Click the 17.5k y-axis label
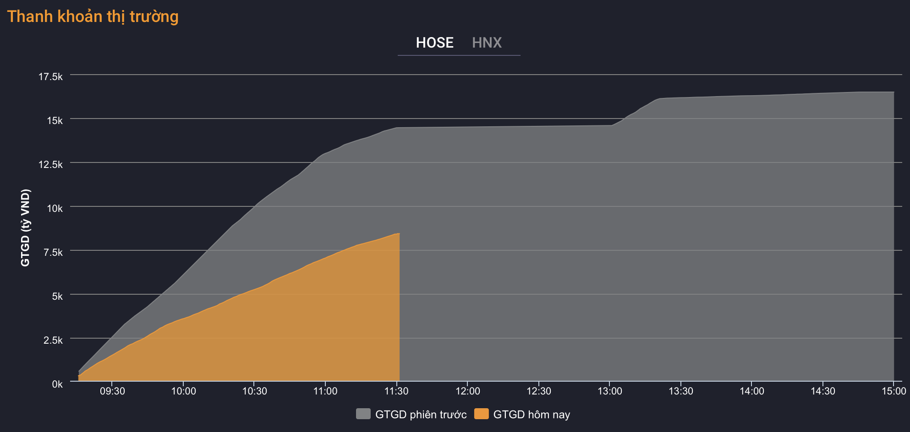 coord(51,76)
